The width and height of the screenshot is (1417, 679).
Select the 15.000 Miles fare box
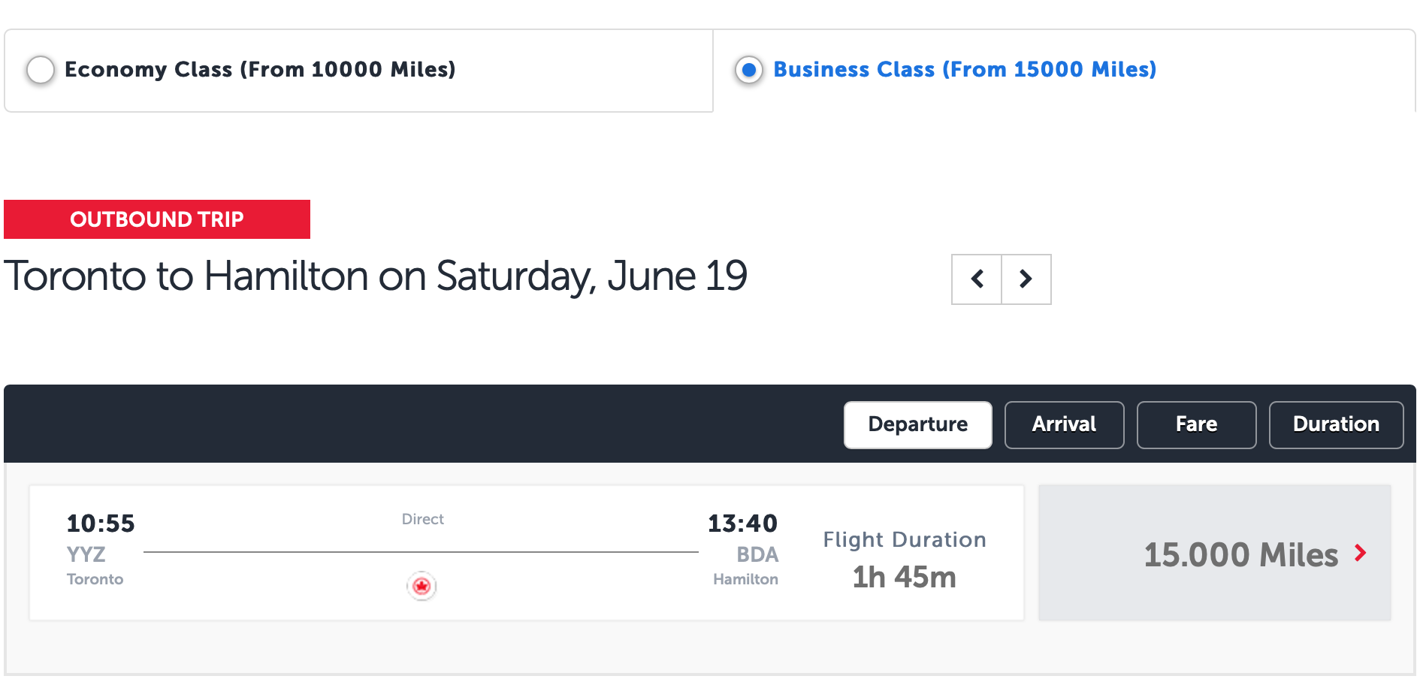click(1215, 553)
